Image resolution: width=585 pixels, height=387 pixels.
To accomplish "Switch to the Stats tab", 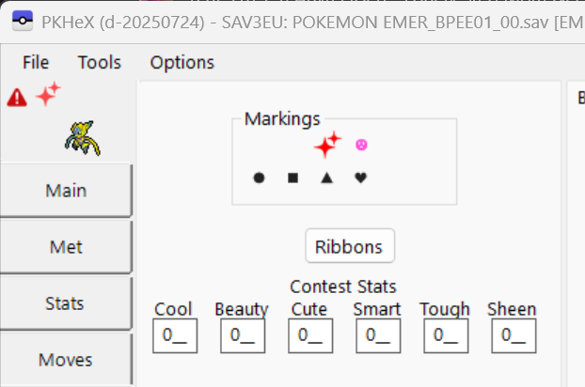I will coord(66,303).
